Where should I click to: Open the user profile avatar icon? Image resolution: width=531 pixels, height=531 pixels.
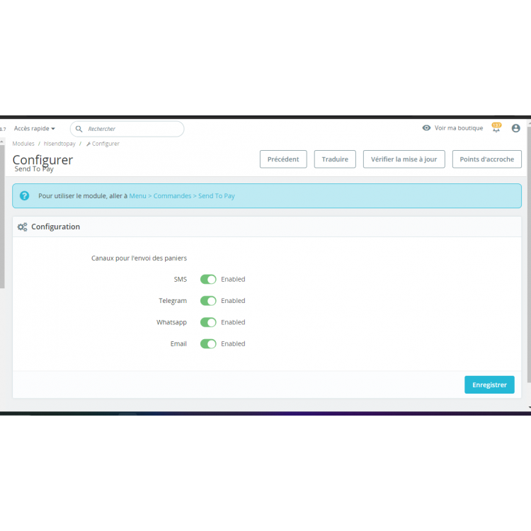coord(515,128)
